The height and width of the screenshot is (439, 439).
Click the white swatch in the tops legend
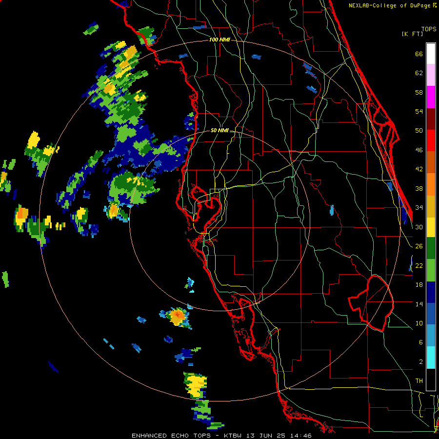pyautogui.click(x=431, y=54)
